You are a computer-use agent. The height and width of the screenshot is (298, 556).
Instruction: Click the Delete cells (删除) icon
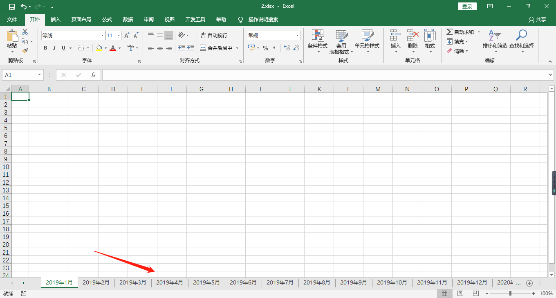coord(413,35)
